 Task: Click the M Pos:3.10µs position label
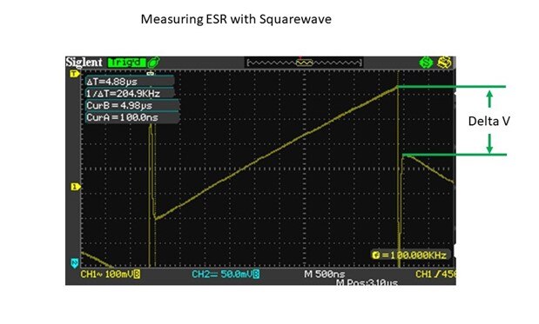pos(367,282)
